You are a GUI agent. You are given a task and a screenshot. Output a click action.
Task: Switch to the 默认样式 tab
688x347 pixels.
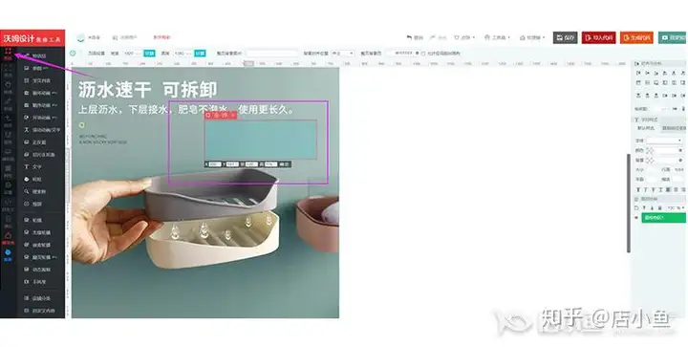tap(645, 128)
